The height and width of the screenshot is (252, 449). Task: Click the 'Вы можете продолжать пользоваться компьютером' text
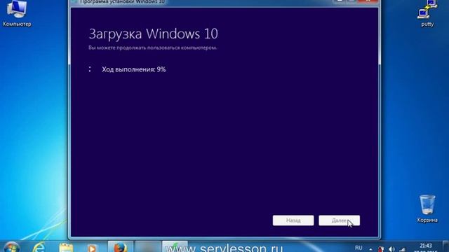tap(153, 48)
